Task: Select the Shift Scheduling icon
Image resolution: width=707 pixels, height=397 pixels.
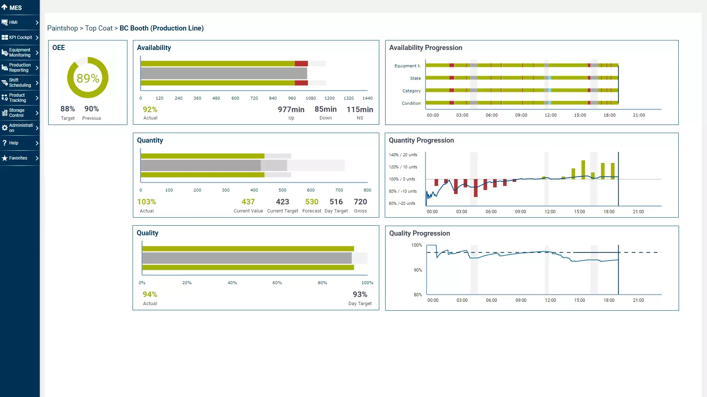Action: pyautogui.click(x=5, y=83)
